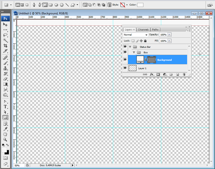This screenshot has height=169, width=215.
Task: Collapse the Box group
Action: (x=134, y=52)
